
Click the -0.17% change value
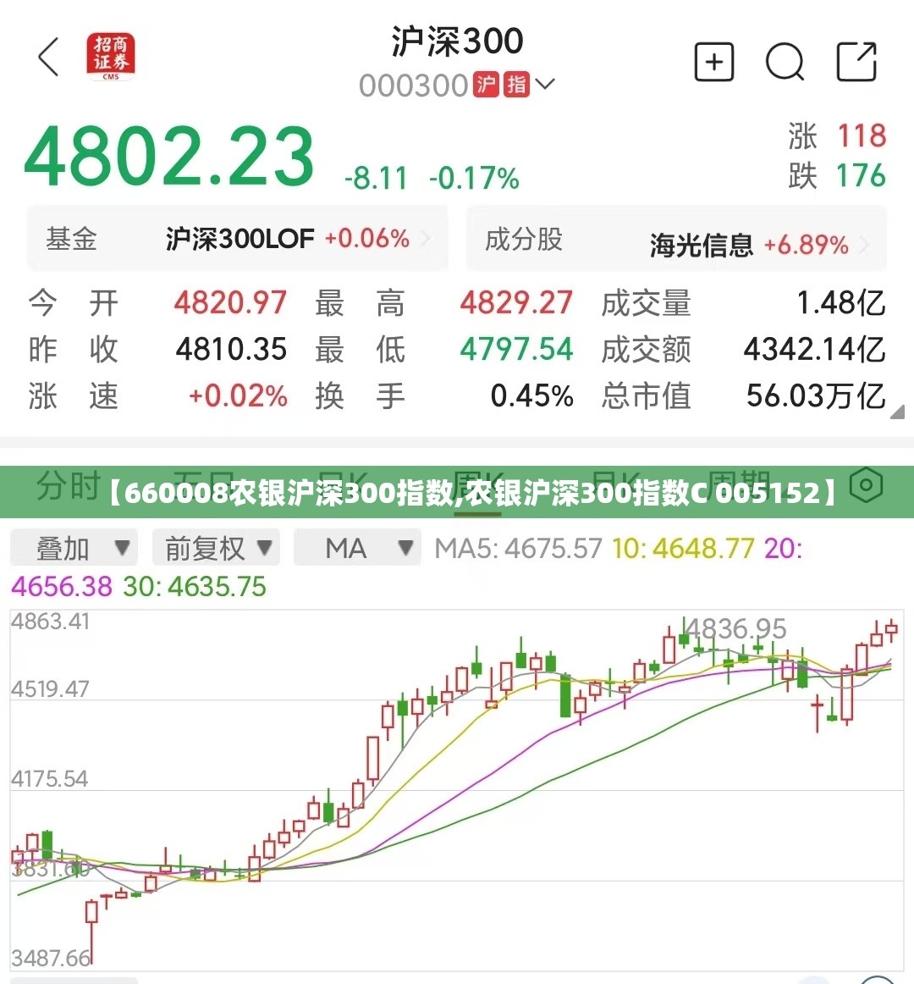point(474,178)
